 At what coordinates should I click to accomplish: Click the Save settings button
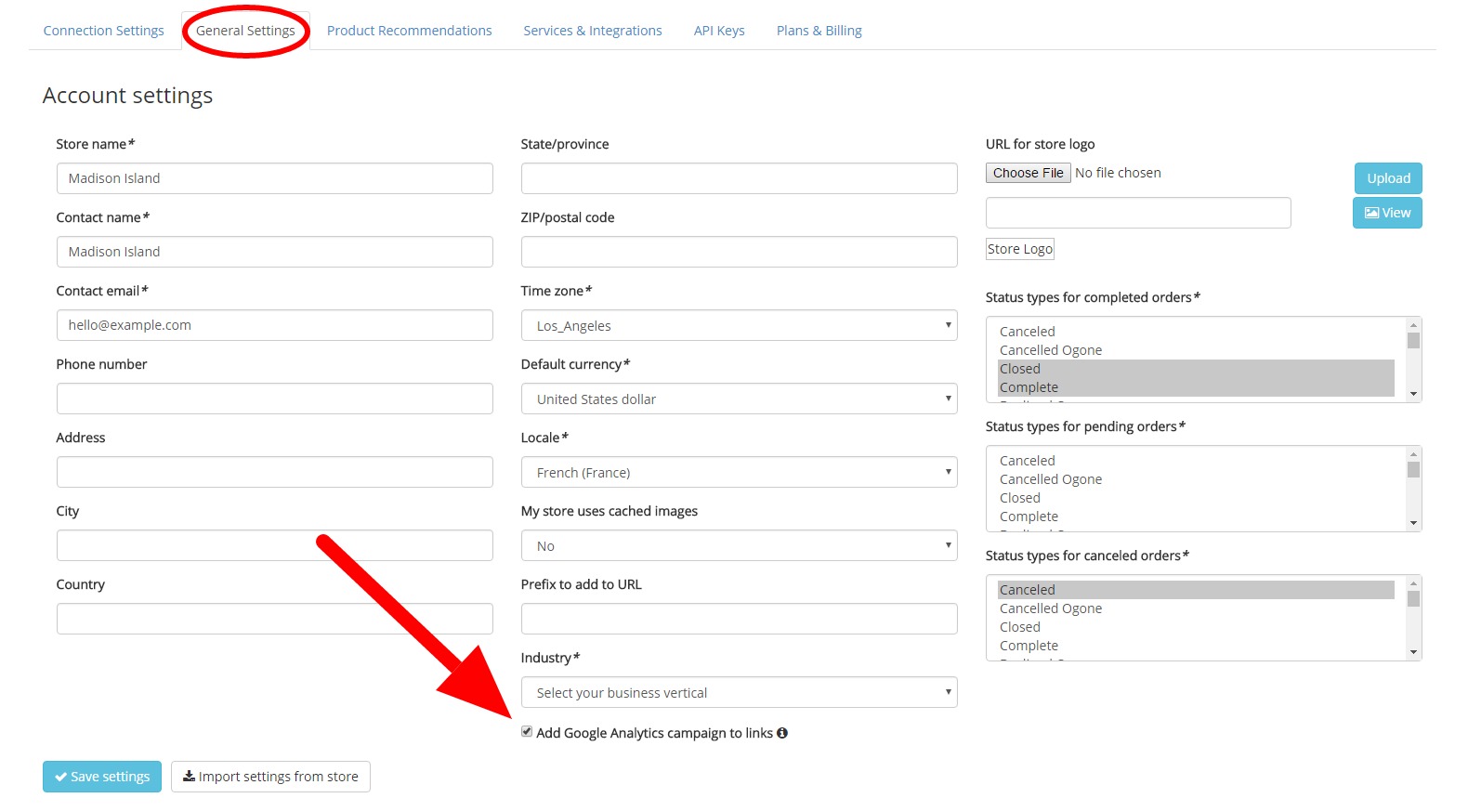tap(102, 777)
